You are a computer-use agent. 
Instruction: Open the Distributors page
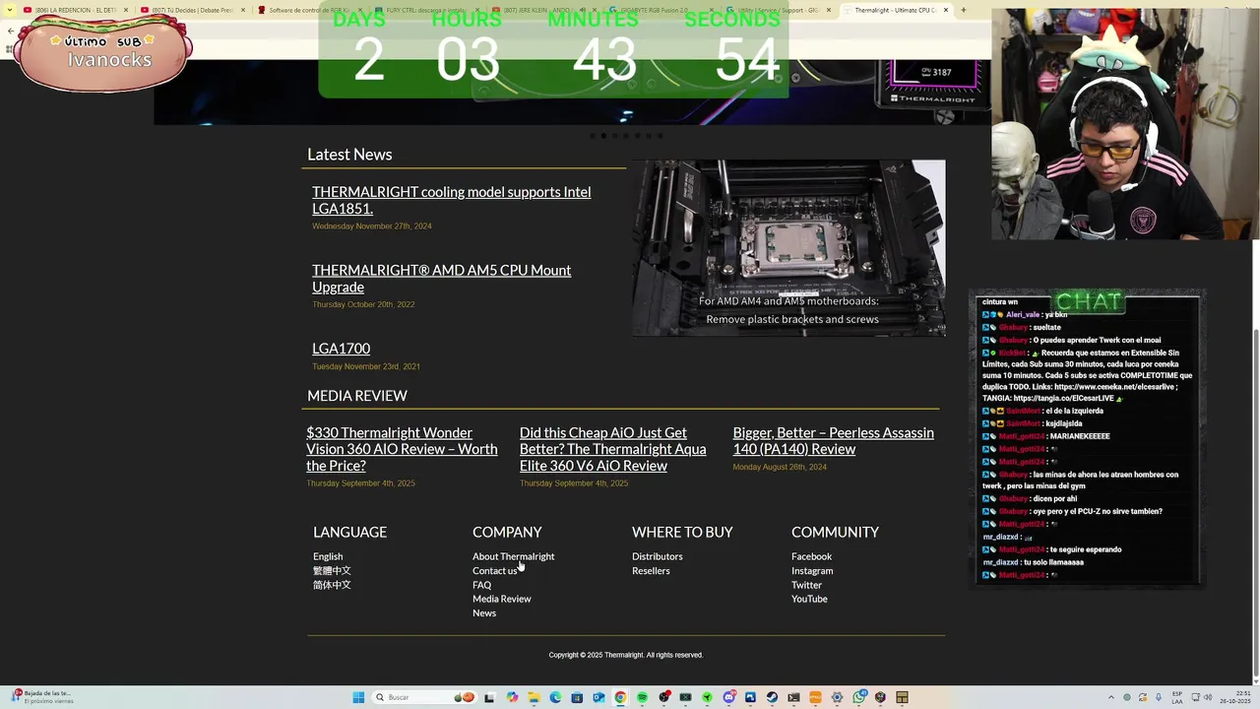coord(657,556)
